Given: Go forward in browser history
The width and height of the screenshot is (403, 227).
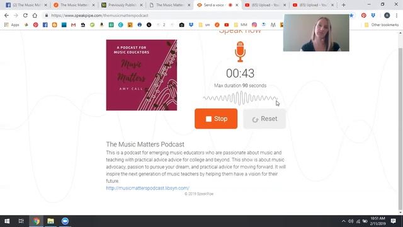Looking at the screenshot, I should (16, 15).
